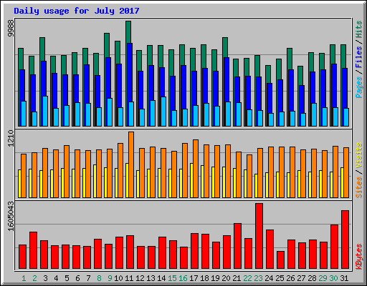
Task: Click day label 17 on axis
Action: pyautogui.click(x=194, y=278)
